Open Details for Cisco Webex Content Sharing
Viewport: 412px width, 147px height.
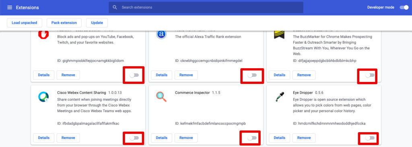click(43, 137)
